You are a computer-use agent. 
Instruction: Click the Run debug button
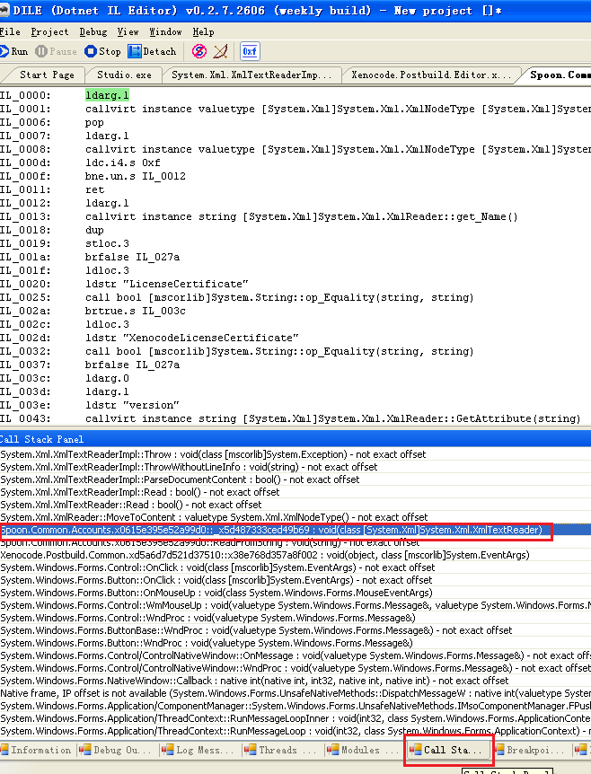14,51
